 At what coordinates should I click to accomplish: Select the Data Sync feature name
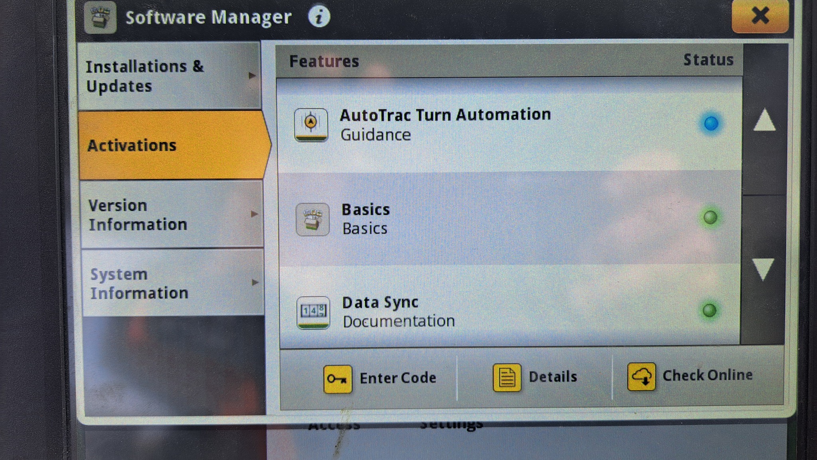click(x=380, y=303)
